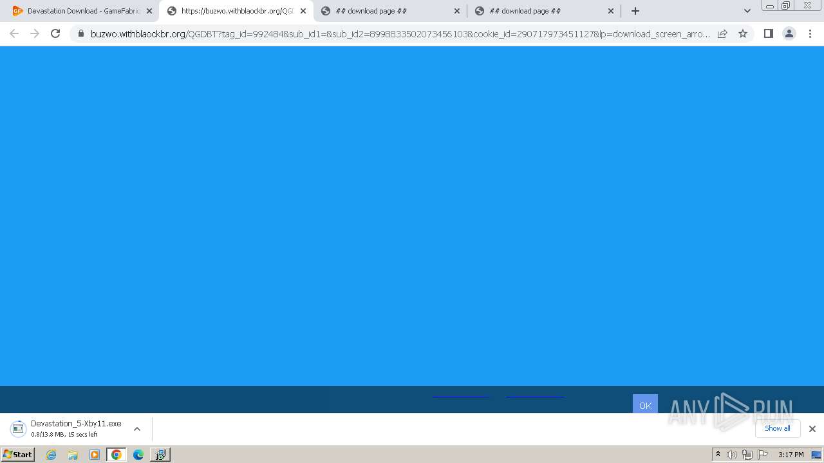Click the OK button in footer
The image size is (824, 463).
pyautogui.click(x=645, y=405)
